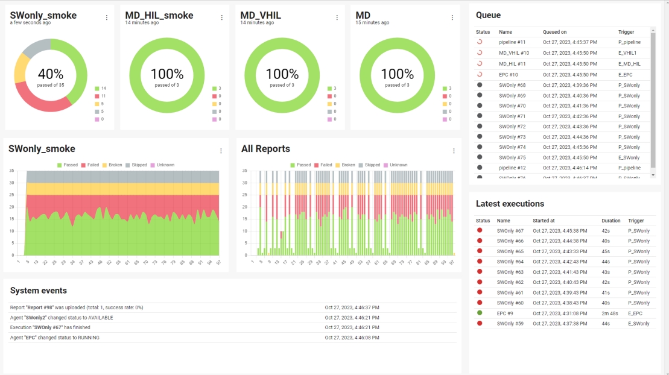Click the gray queued dot for SWOnly #68
The image size is (669, 375).
(480, 85)
